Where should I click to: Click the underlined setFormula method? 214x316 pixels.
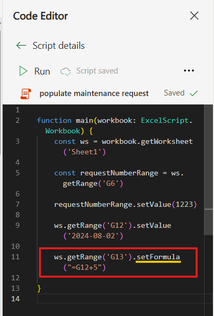[158, 257]
